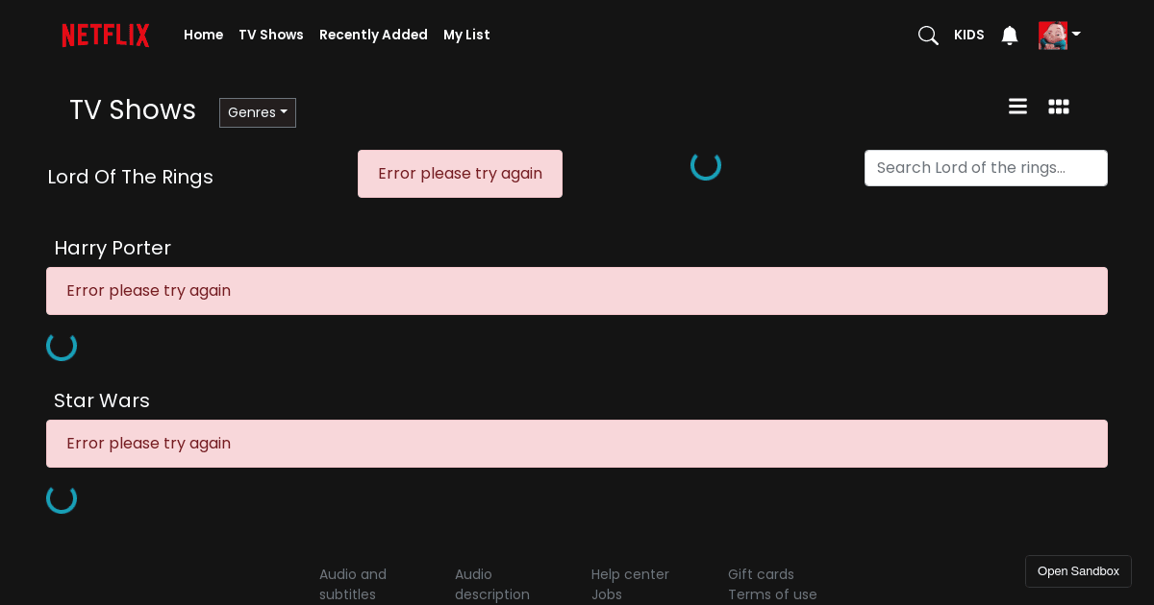
Task: Click the notification bell icon
Action: tap(1009, 36)
